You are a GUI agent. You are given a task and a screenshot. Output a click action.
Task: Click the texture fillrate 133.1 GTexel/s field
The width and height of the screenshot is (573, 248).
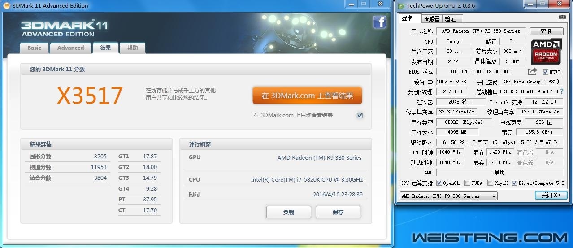pos(540,112)
